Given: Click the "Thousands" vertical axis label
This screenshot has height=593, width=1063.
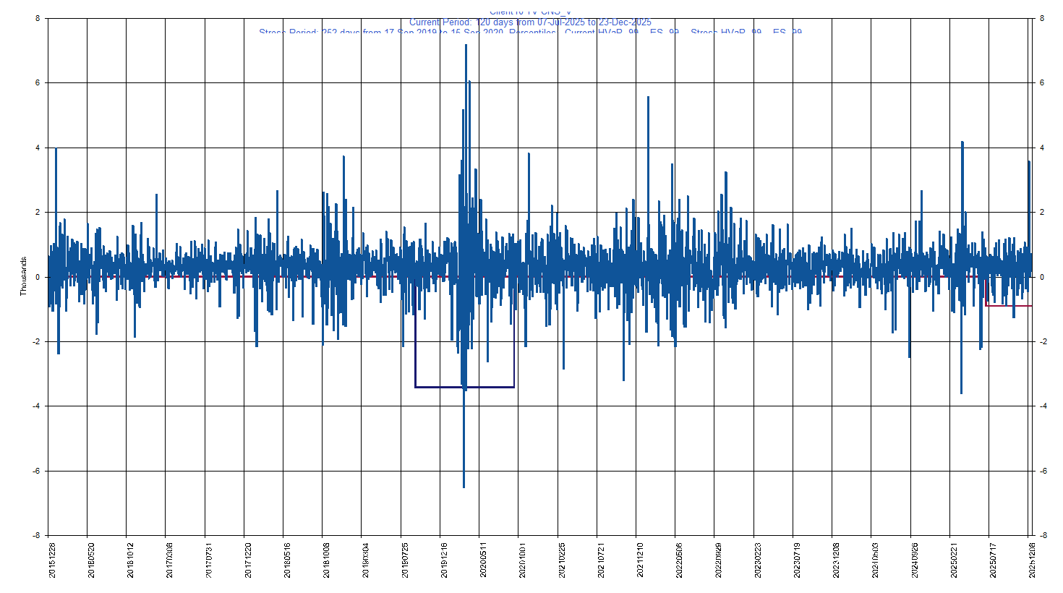Looking at the screenshot, I should (x=23, y=276).
